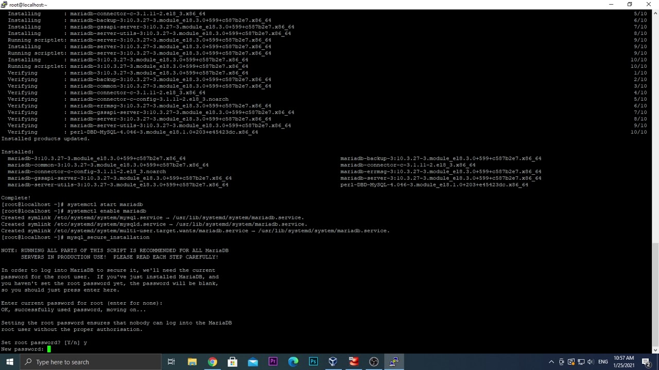Open the ENG input language switcher
The width and height of the screenshot is (659, 370).
(x=603, y=362)
